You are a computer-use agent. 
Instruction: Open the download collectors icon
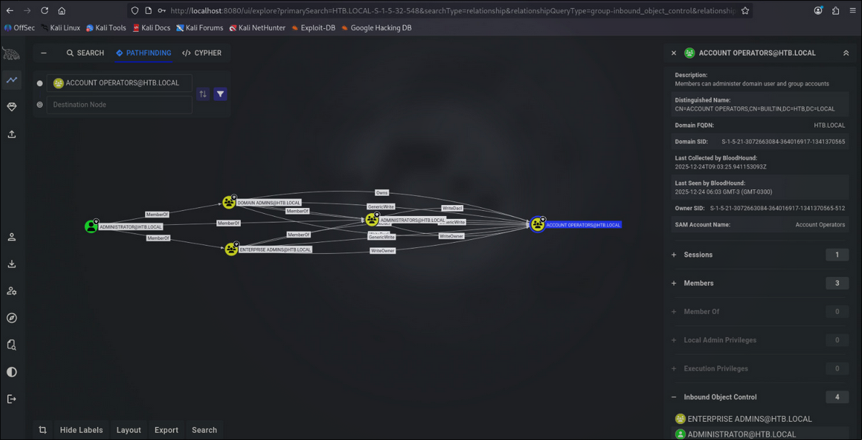(12, 264)
